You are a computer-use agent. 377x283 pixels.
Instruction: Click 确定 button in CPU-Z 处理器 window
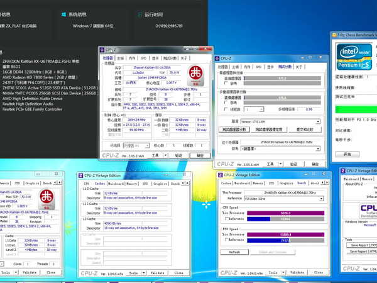click(200, 155)
